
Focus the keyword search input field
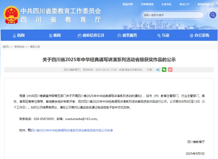[x=173, y=15]
